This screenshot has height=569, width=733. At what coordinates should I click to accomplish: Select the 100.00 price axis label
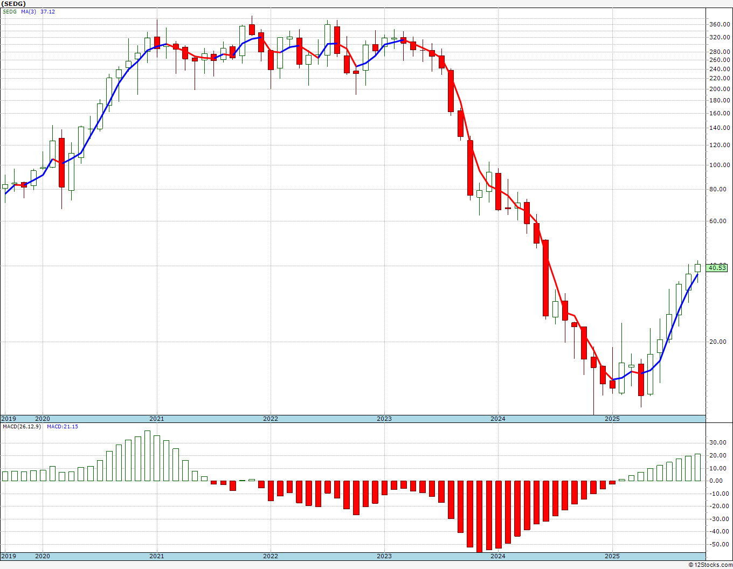tap(720, 165)
